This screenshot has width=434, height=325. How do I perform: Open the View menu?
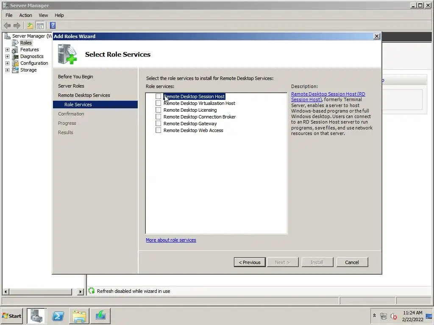(x=43, y=15)
